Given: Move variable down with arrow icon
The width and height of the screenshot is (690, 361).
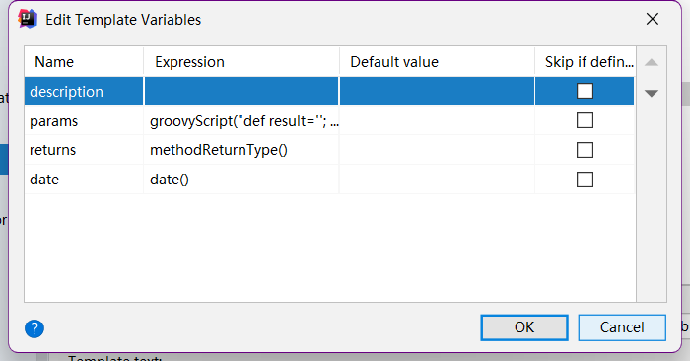Looking at the screenshot, I should point(652,93).
